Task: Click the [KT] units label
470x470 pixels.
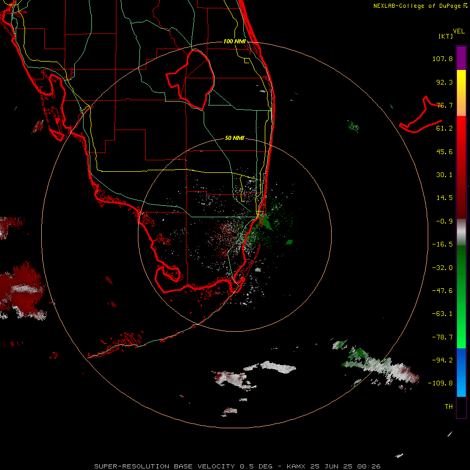Action: click(445, 36)
